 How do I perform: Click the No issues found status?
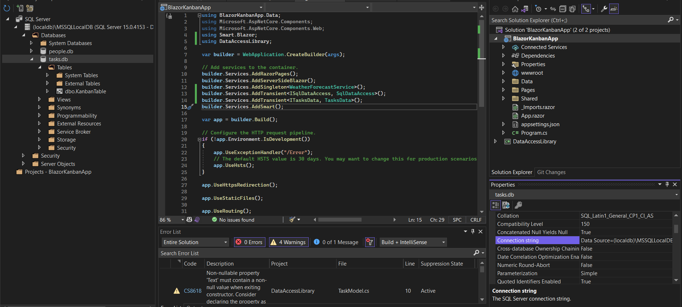click(233, 220)
